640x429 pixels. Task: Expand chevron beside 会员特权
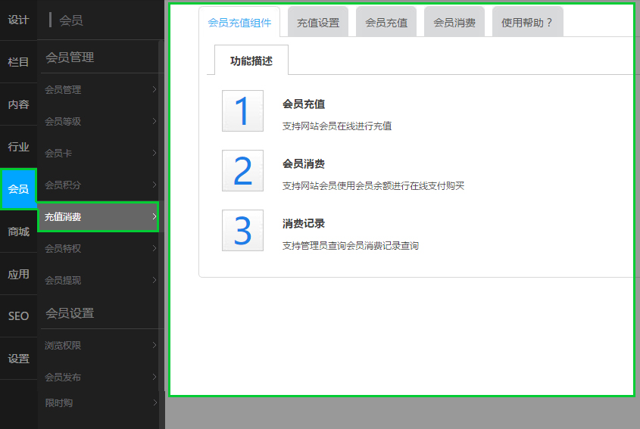[155, 248]
